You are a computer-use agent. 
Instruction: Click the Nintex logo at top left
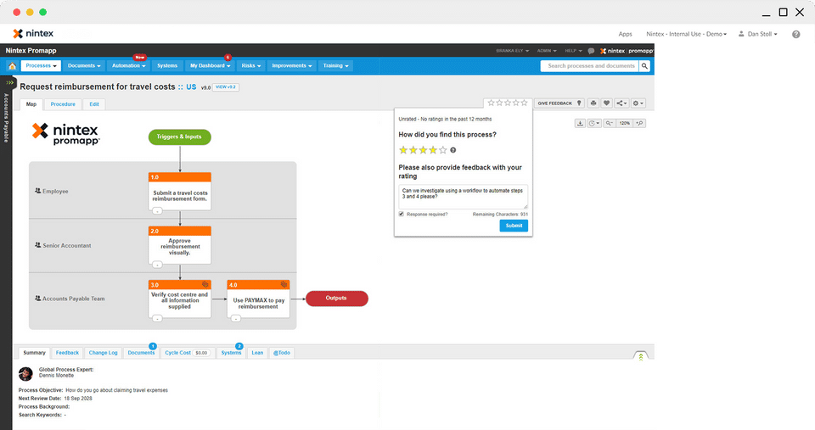point(33,34)
